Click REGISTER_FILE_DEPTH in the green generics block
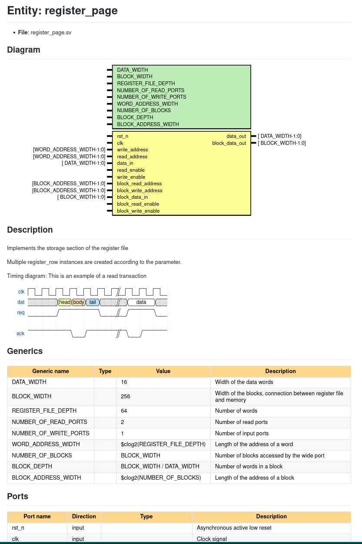The image size is (362, 544). pyautogui.click(x=146, y=83)
